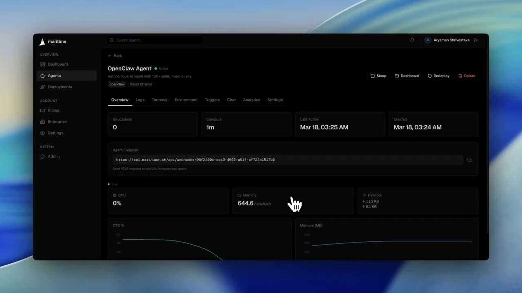The width and height of the screenshot is (522, 293).
Task: Open the agent Settings tab
Action: click(x=275, y=100)
